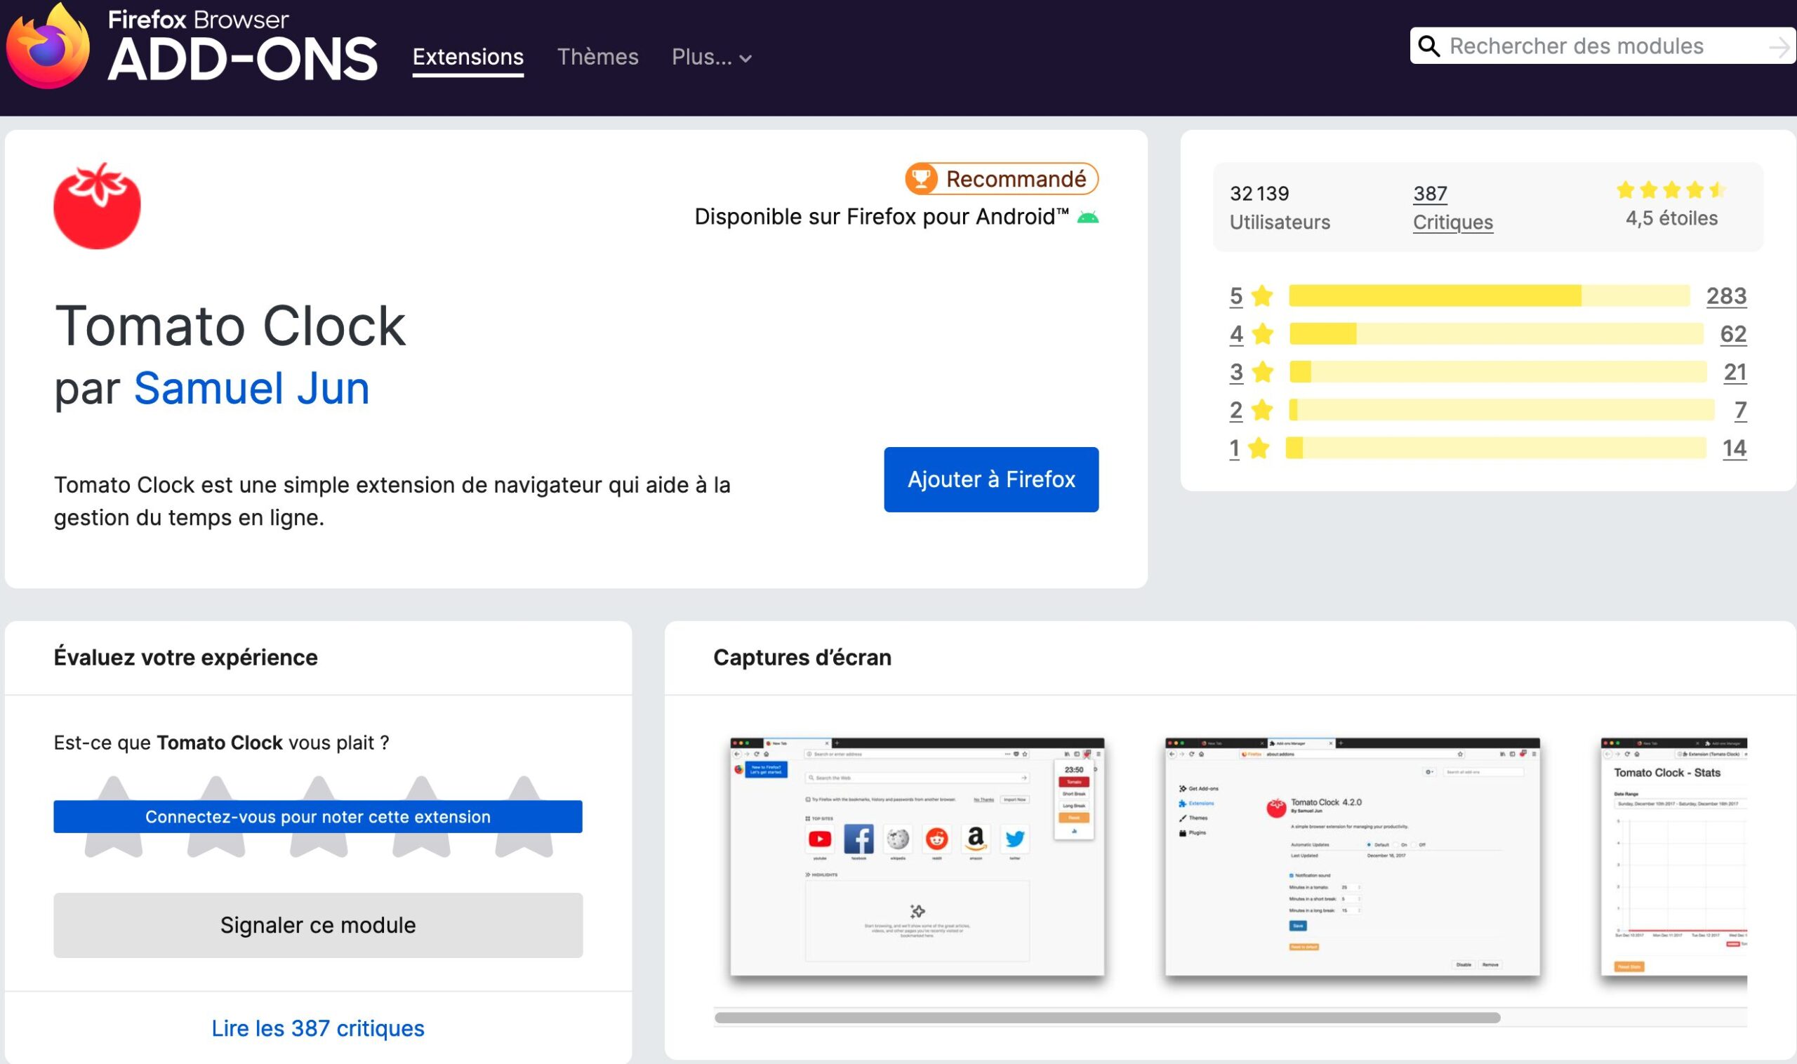
Task: Click the Signaler ce module button
Action: point(318,925)
